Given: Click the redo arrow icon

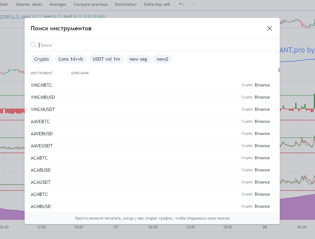Looking at the screenshot, I should pyautogui.click(x=193, y=5).
